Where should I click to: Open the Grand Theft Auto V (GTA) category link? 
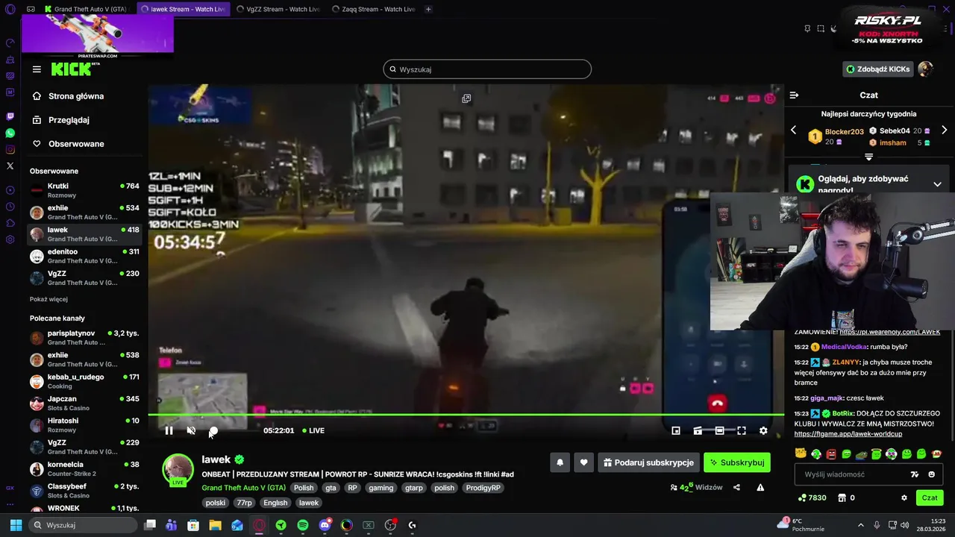click(x=243, y=488)
